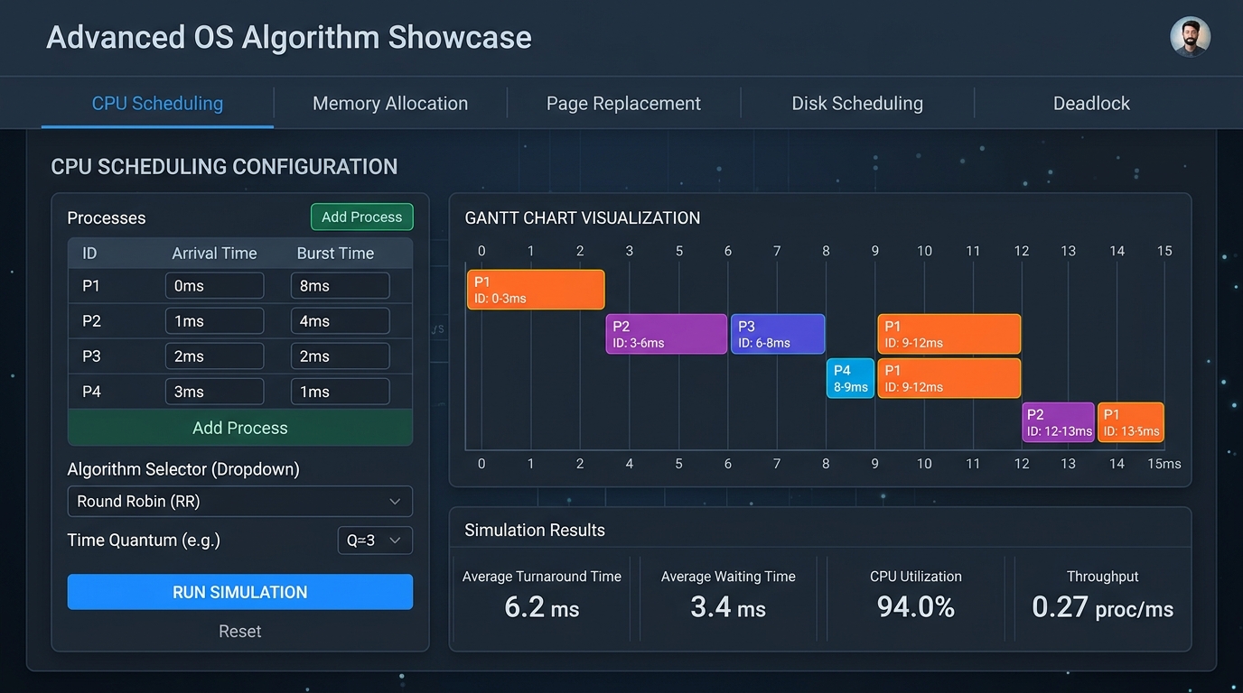Run the simulation
The image size is (1243, 693).
point(240,592)
